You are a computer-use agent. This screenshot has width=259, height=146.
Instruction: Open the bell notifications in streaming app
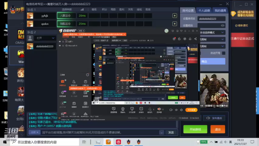190,39
